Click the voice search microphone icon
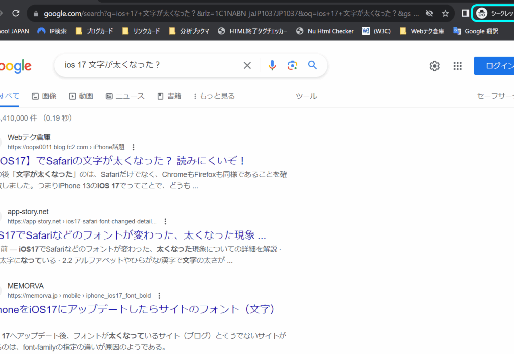 pyautogui.click(x=272, y=65)
